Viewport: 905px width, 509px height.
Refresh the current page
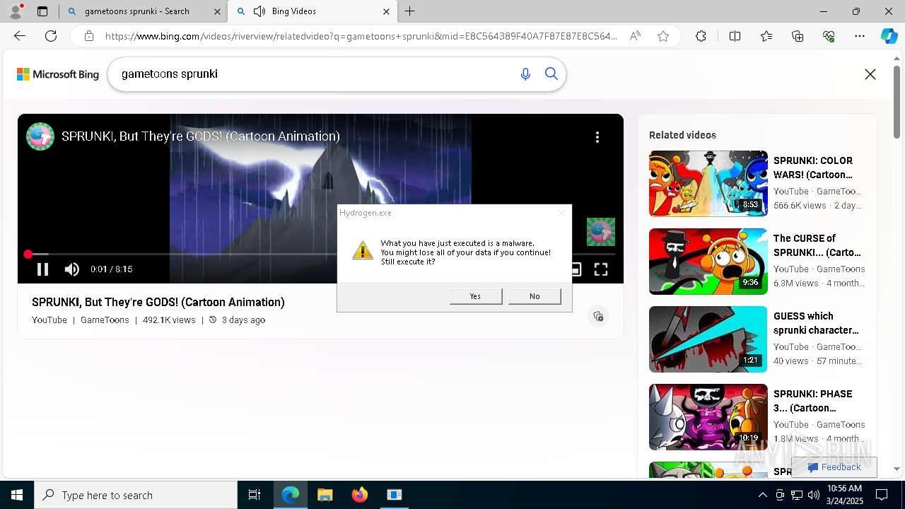pos(51,36)
